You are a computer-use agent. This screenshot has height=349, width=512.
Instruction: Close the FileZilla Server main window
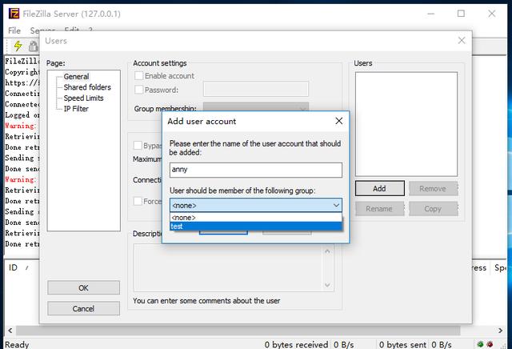coord(492,14)
